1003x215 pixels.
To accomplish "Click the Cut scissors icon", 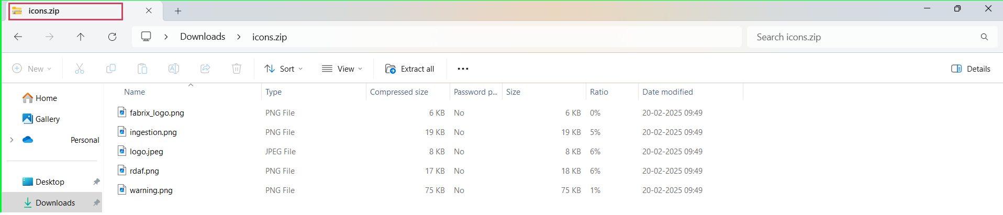I will (80, 69).
